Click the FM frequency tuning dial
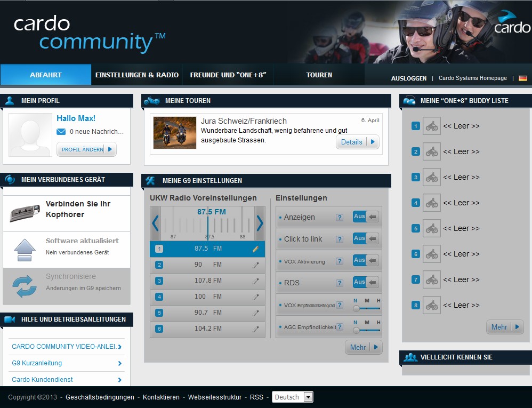Screen dimensions: 532x408 click(208, 223)
